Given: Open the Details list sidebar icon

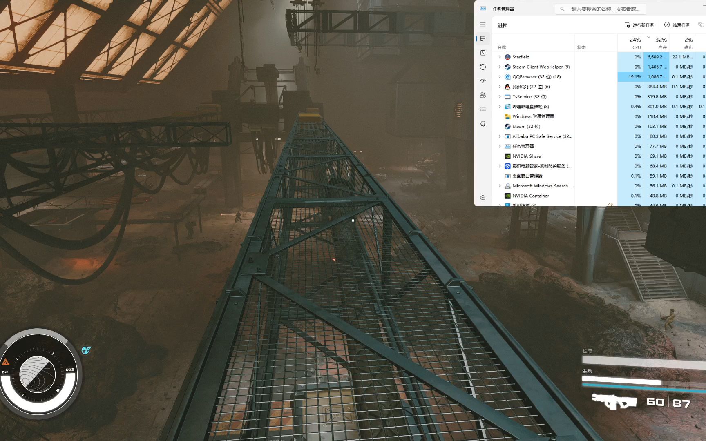Looking at the screenshot, I should (x=483, y=109).
